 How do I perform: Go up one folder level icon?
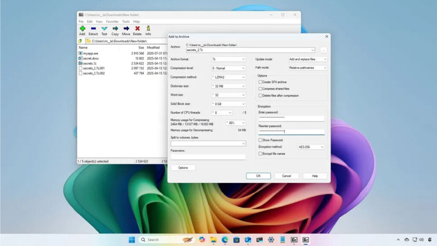coord(80,41)
